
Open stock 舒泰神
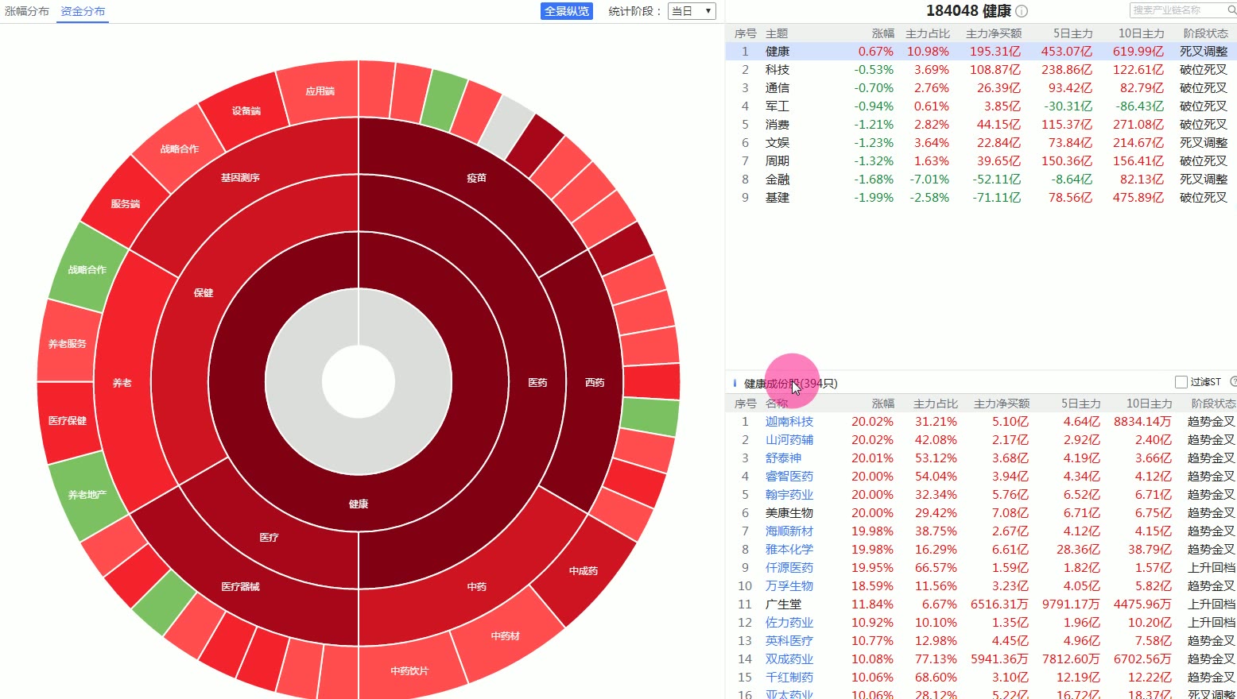783,458
